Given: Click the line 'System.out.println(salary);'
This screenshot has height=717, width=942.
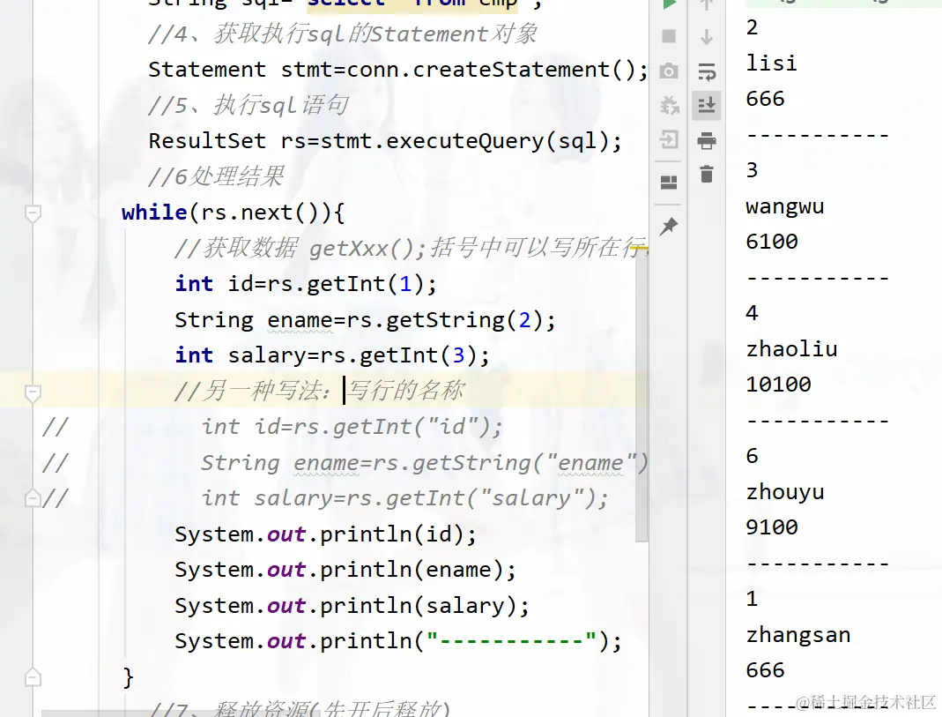Looking at the screenshot, I should click(352, 606).
